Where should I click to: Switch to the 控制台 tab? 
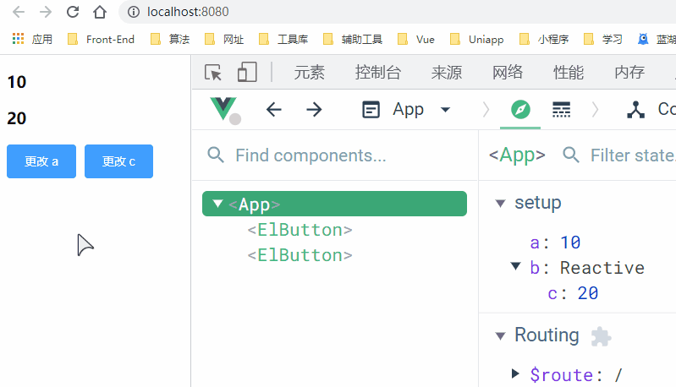point(377,73)
